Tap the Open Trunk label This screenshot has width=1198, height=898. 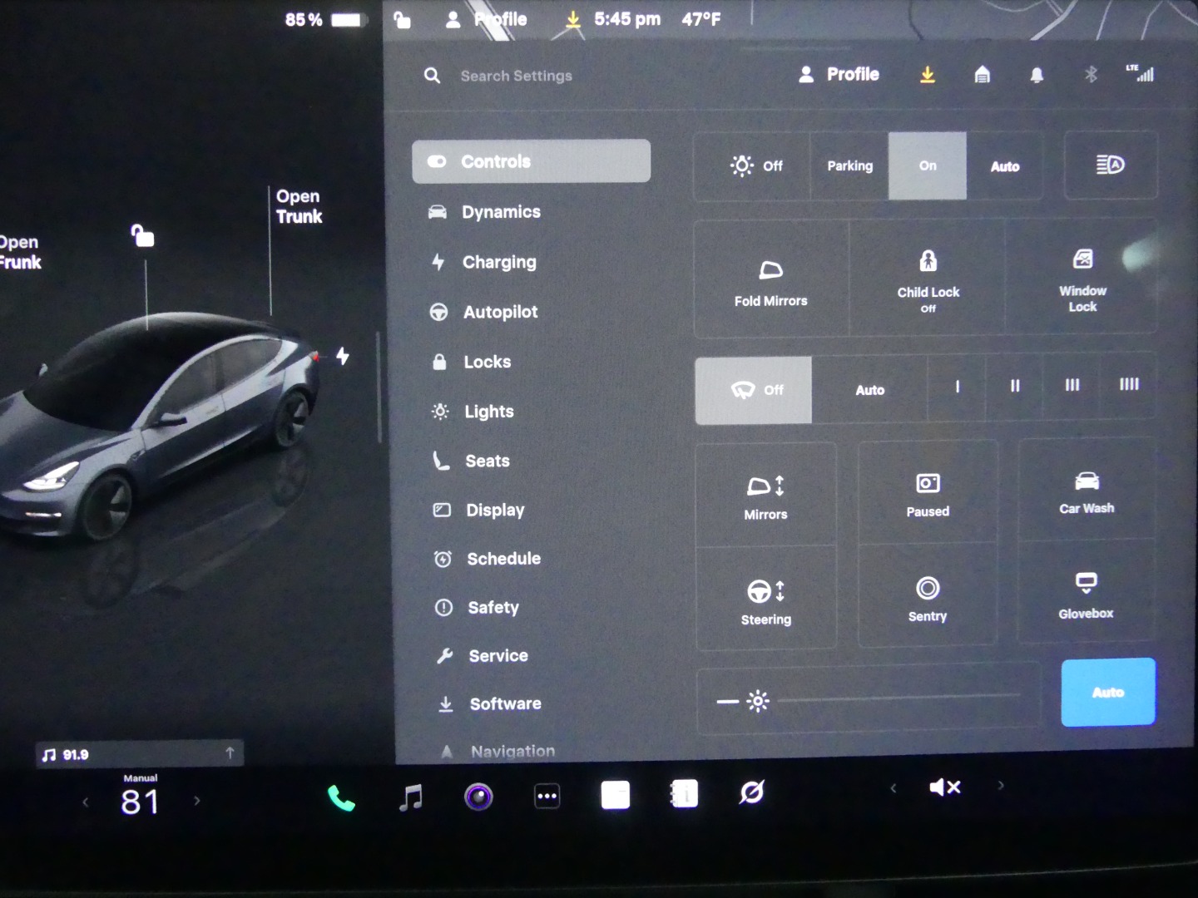(x=299, y=206)
